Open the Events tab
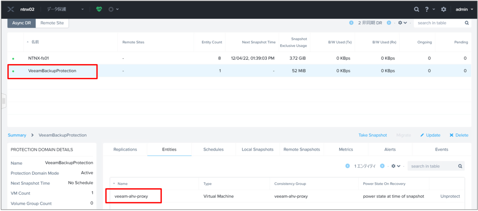Screen dimensions: 478x211 (x=442, y=149)
